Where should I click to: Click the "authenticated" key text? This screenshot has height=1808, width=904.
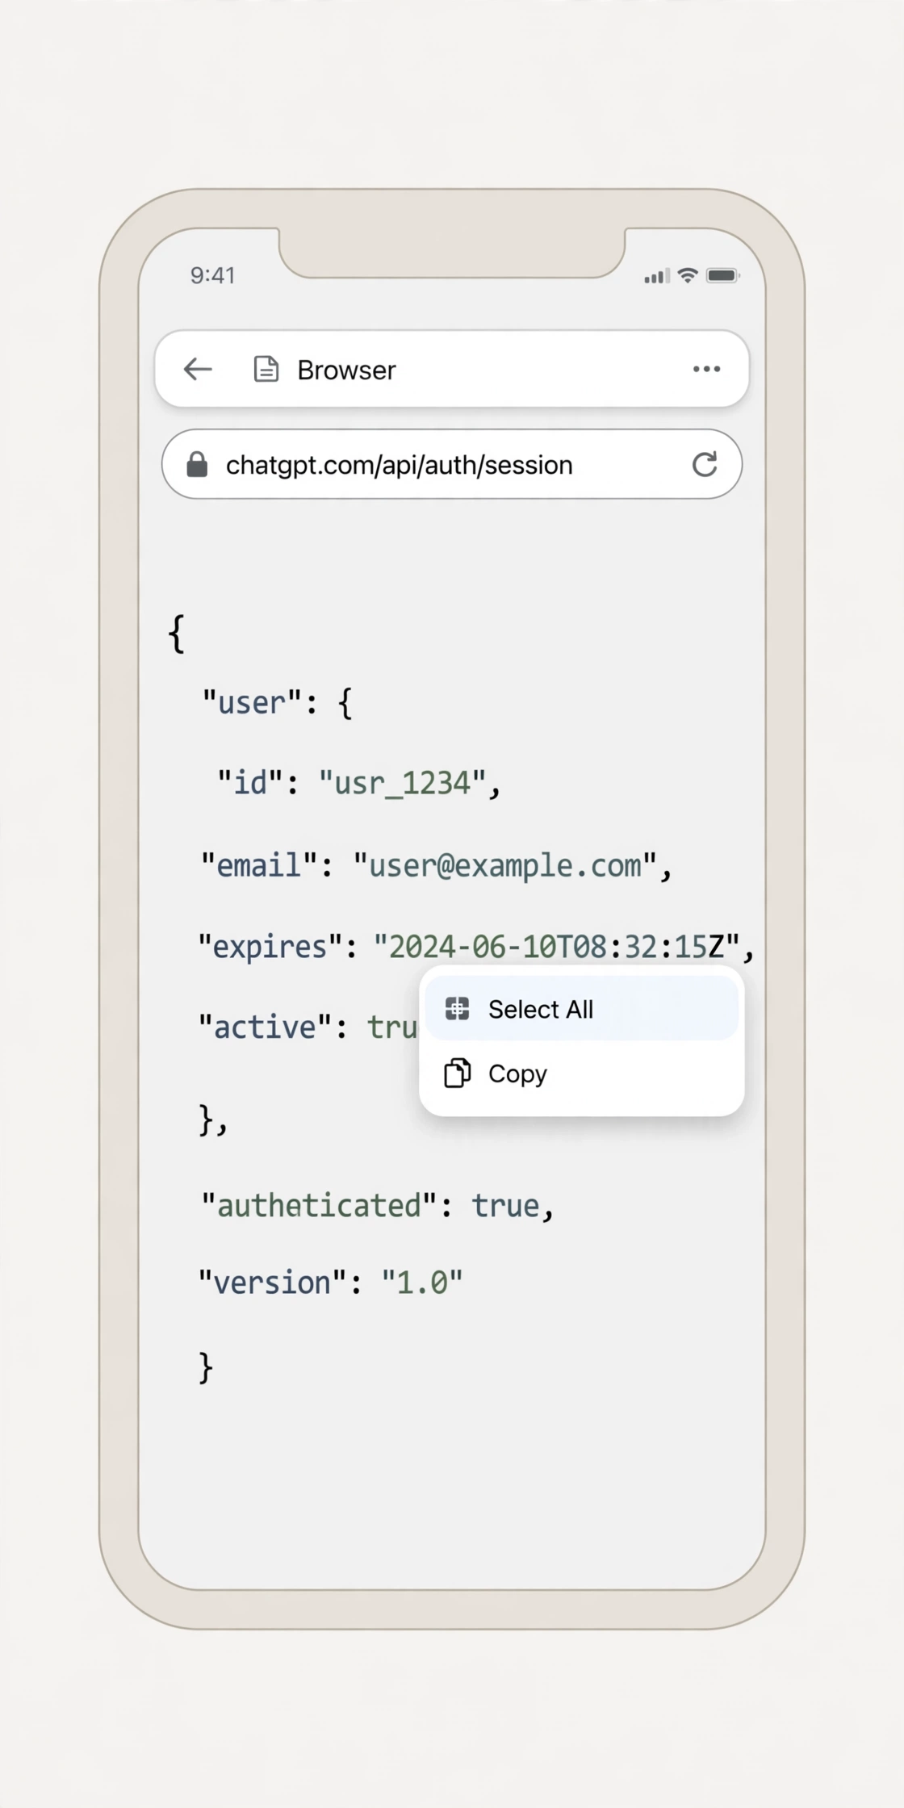[x=319, y=1205]
